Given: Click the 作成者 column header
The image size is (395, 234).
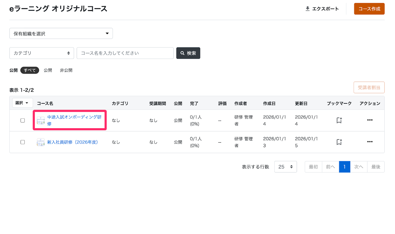Looking at the screenshot, I should click(x=241, y=103).
